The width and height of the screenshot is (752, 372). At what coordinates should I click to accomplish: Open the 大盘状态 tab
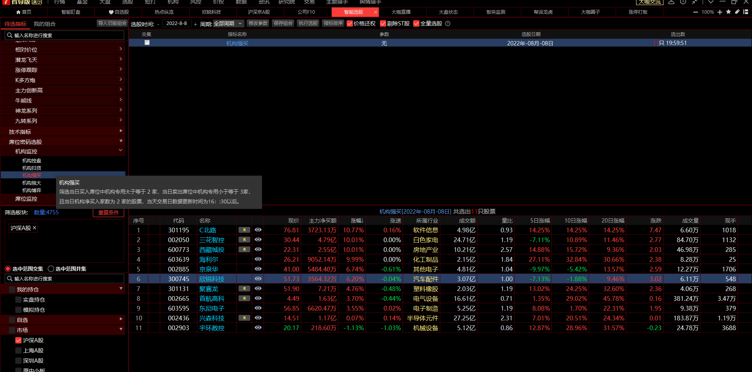(x=448, y=12)
